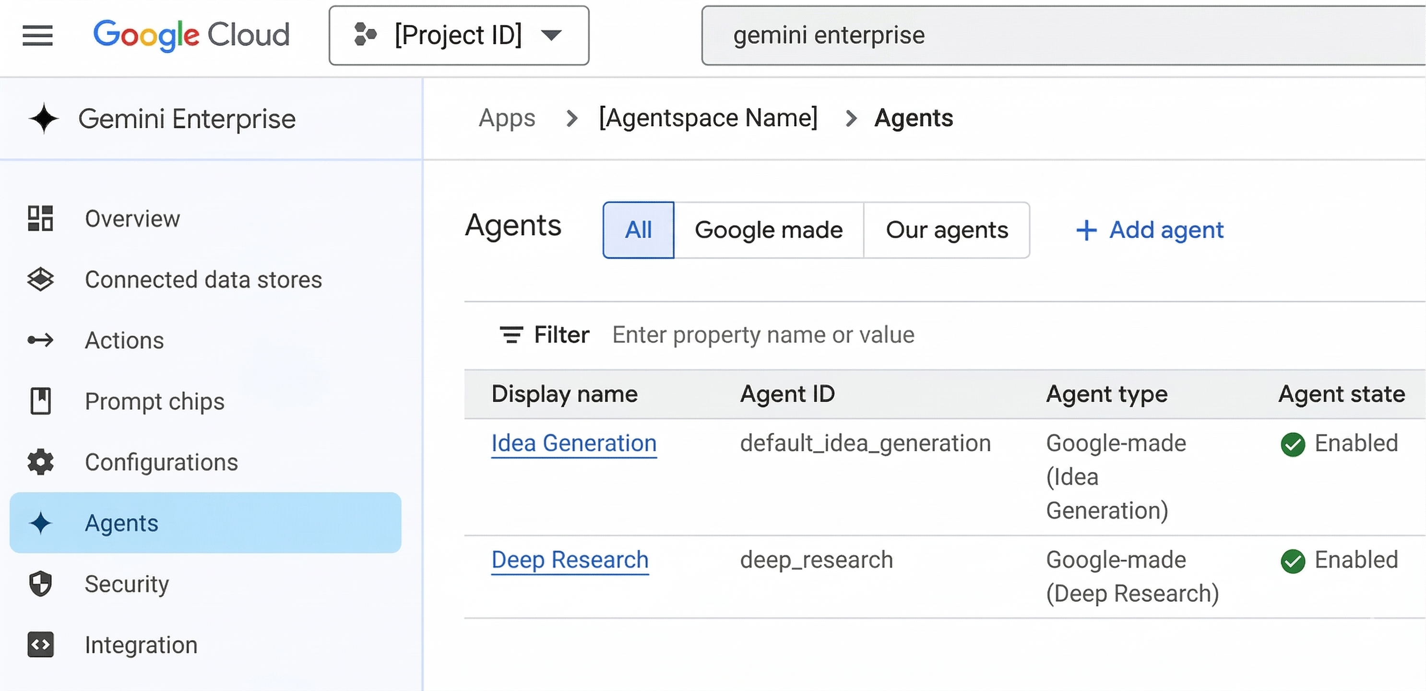Click the Connected data stores layers icon
This screenshot has height=691, width=1426.
click(x=40, y=279)
